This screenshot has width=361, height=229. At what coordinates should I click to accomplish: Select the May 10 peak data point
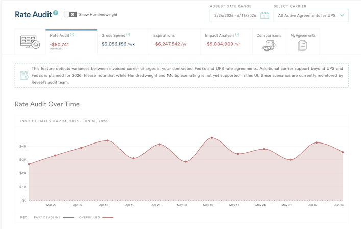coord(212,138)
